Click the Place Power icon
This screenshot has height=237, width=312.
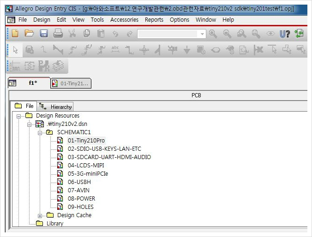click(x=173, y=50)
